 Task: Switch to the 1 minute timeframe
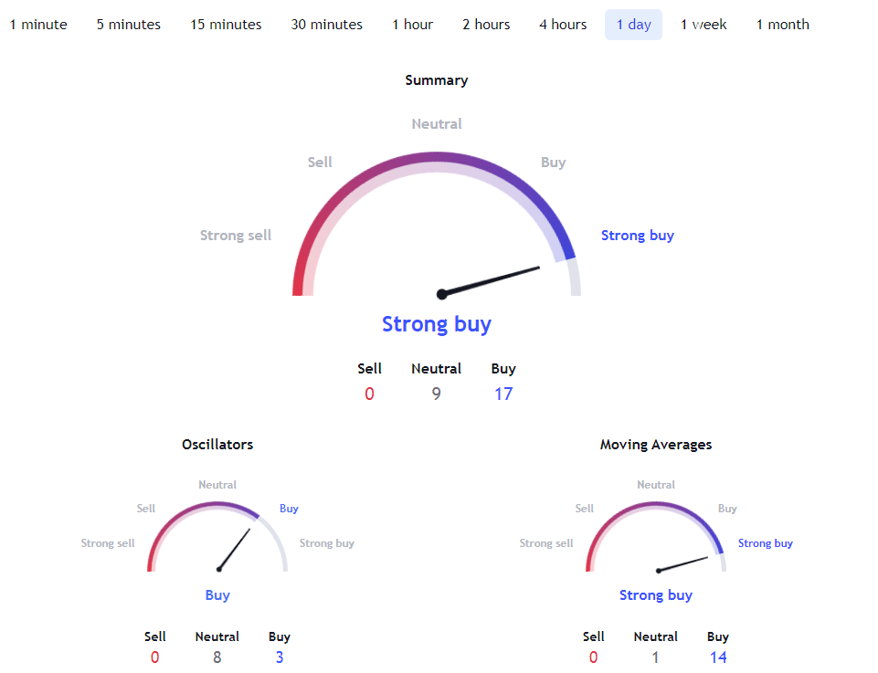38,25
